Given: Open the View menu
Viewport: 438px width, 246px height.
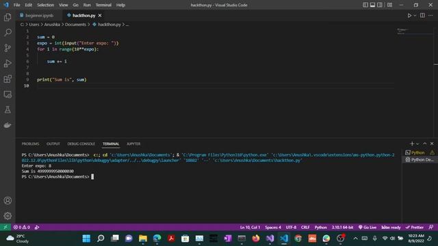Looking at the screenshot, I should pos(64,5).
